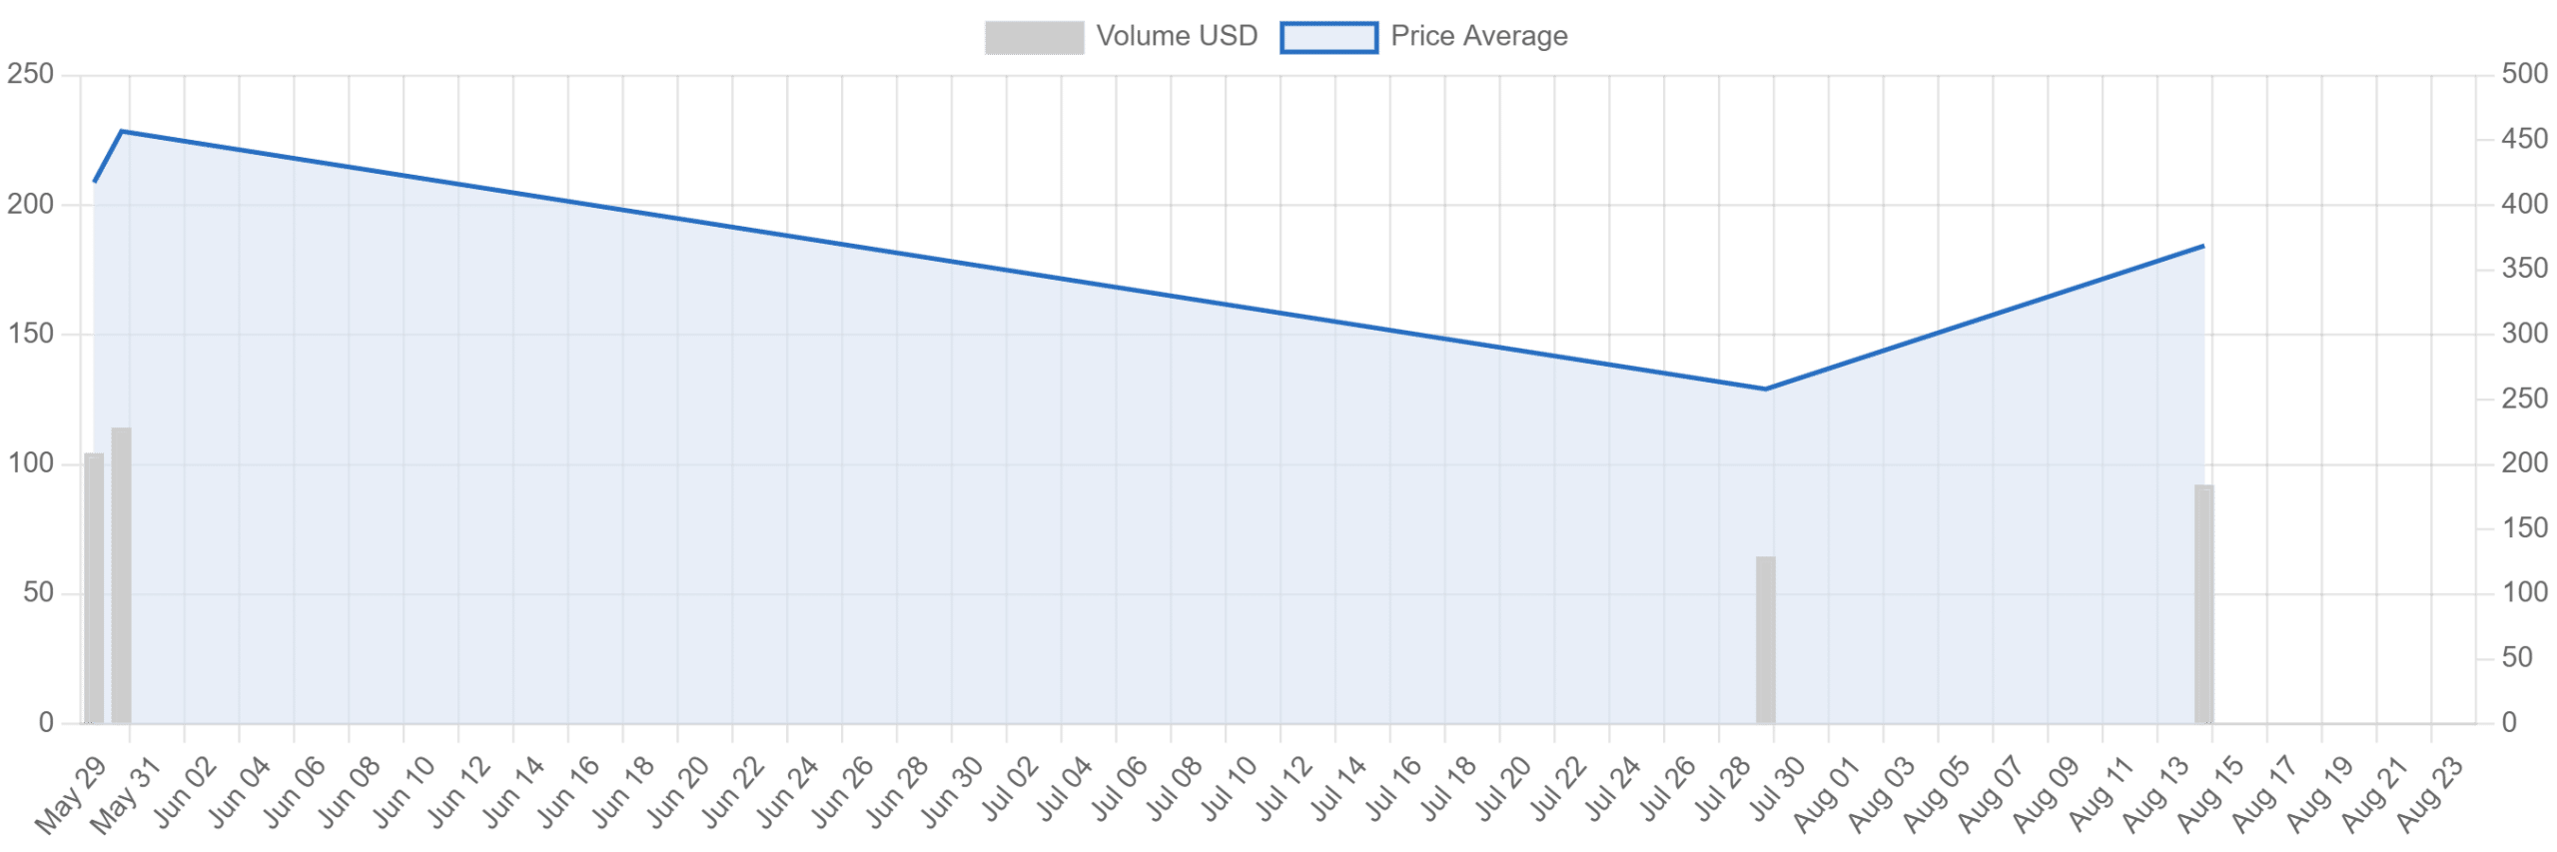Click the 'Jul 30' x-axis label
2557x852 pixels.
click(x=1779, y=789)
